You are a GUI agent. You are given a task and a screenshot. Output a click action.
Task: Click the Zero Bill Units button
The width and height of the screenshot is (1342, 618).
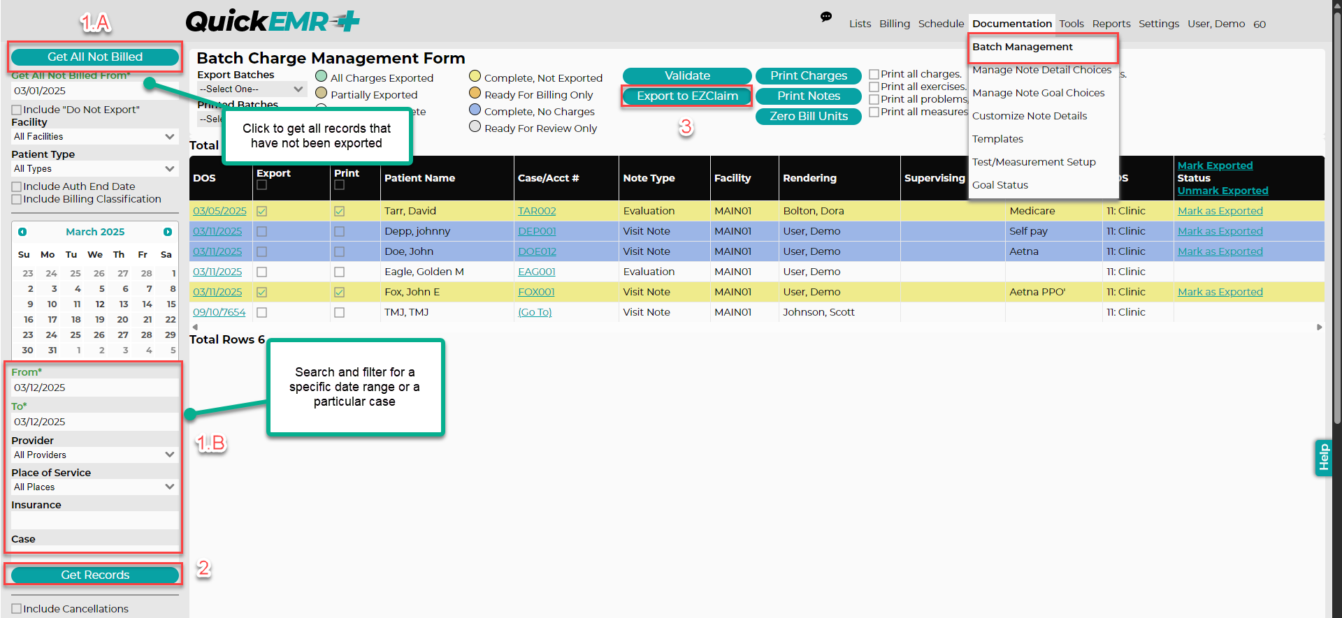click(x=809, y=117)
